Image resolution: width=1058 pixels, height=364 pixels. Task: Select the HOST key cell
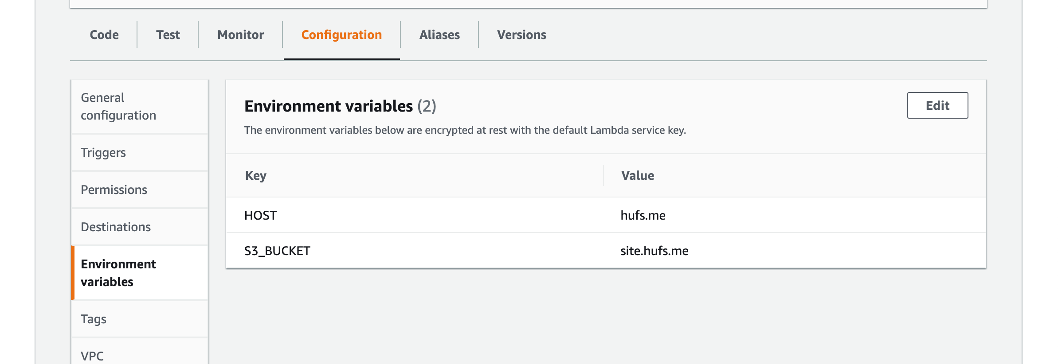(261, 215)
